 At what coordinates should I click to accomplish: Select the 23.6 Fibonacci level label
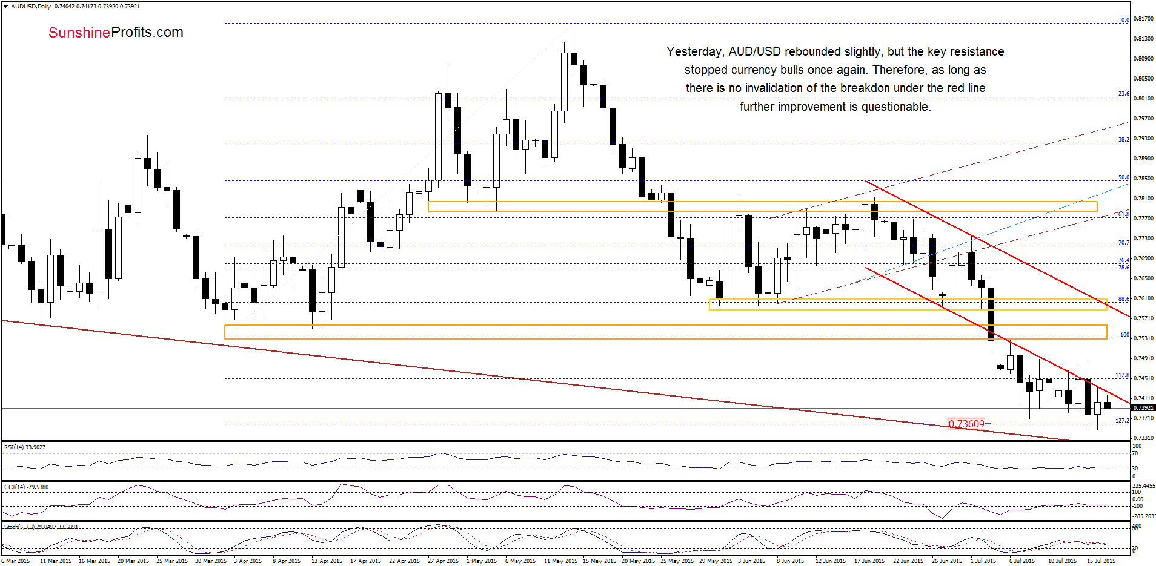pyautogui.click(x=1124, y=94)
